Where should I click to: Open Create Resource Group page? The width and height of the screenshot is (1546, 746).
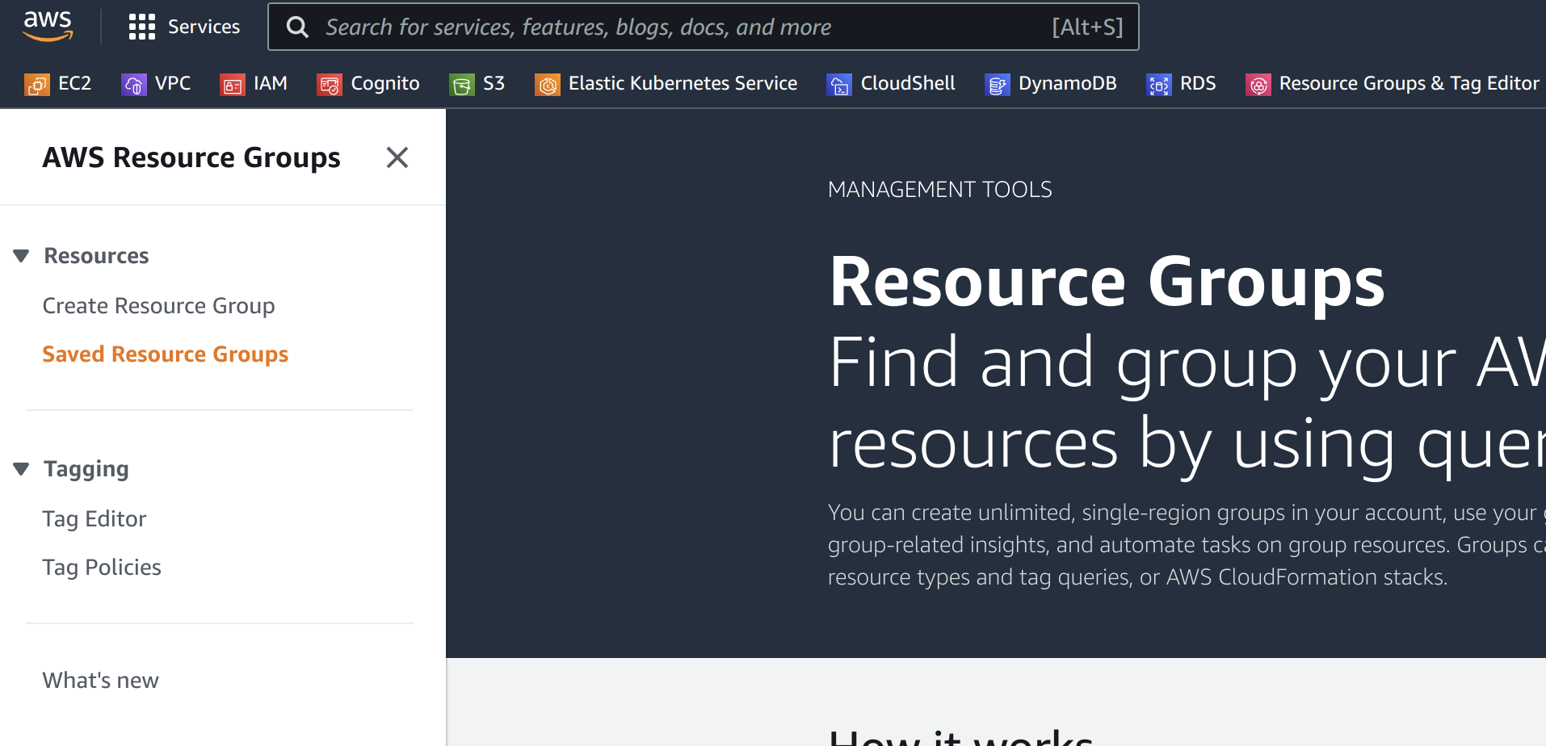pyautogui.click(x=158, y=306)
